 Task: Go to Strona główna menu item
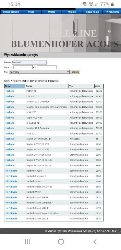coord(11,12)
